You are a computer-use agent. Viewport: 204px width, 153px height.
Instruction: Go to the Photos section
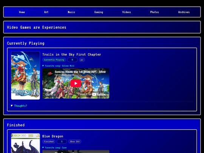point(155,12)
